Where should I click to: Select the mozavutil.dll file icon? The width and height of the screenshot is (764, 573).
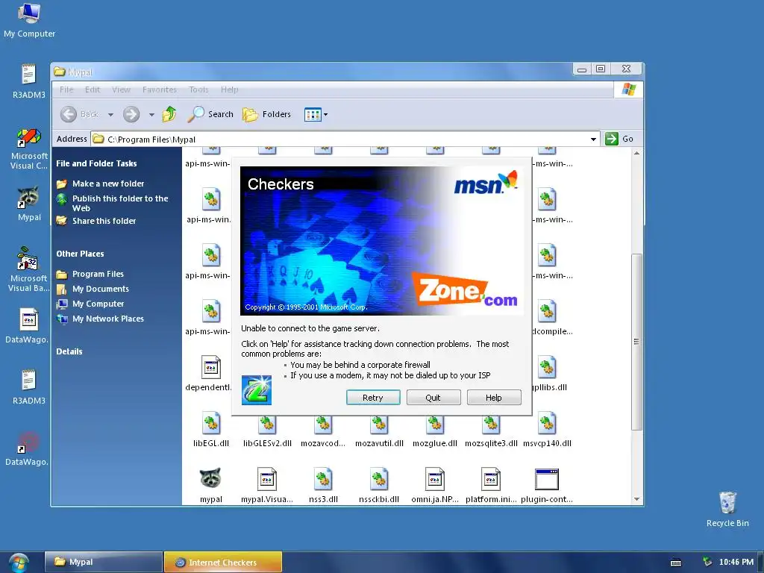point(379,424)
